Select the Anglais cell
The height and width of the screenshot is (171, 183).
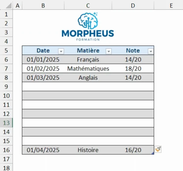(88, 78)
